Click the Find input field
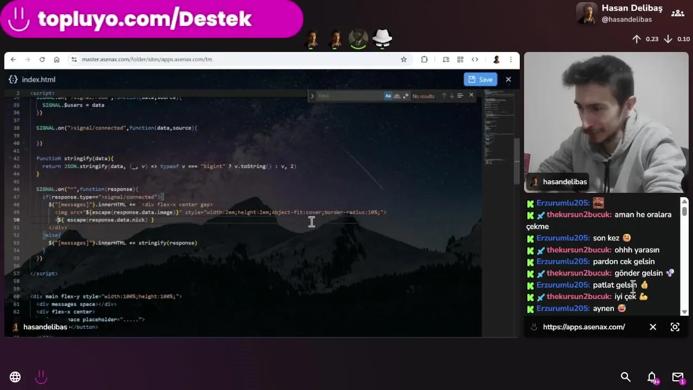The height and width of the screenshot is (390, 693). point(350,96)
